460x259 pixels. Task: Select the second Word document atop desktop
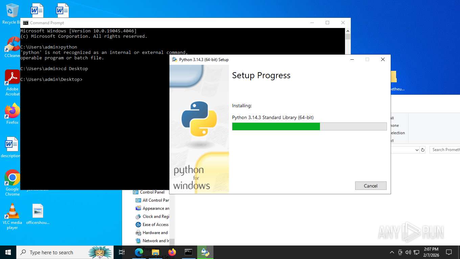click(x=63, y=10)
